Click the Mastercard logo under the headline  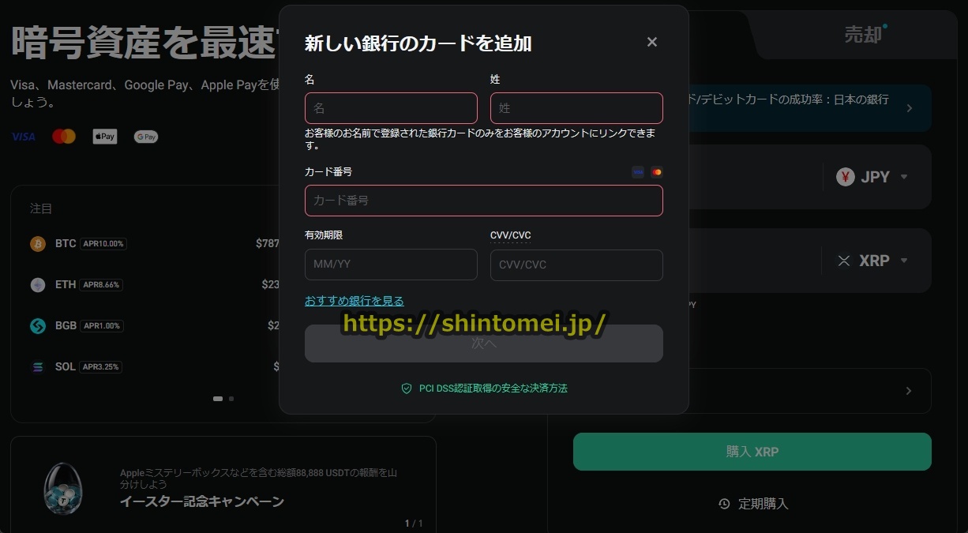(64, 137)
